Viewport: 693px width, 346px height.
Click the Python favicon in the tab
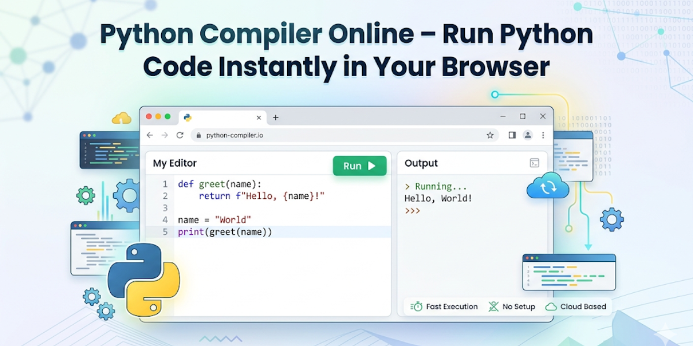188,117
